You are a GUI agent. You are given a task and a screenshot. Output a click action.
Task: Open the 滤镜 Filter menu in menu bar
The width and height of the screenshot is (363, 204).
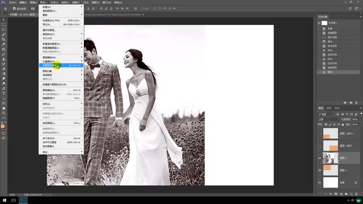(75, 2)
